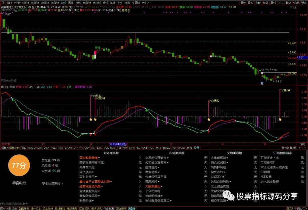Image resolution: width=308 pixels, height=210 pixels.
Task: Expand the 高应收款隐忧 risk item
Action: coord(90,158)
